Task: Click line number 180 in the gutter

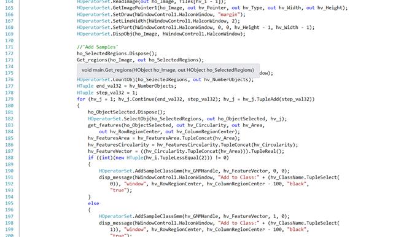Action: pos(9,106)
